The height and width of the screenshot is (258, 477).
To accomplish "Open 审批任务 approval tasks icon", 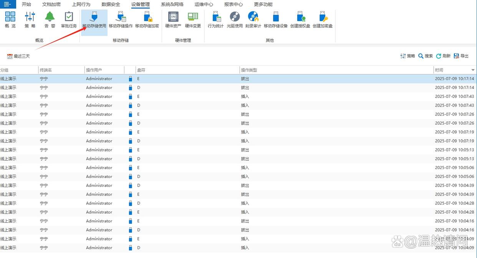I will 69,20.
